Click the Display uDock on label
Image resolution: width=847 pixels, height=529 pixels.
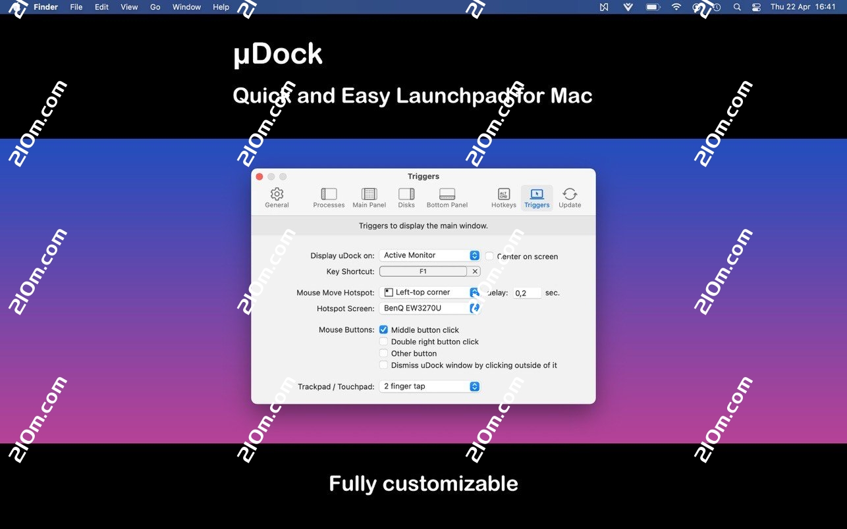pyautogui.click(x=342, y=256)
